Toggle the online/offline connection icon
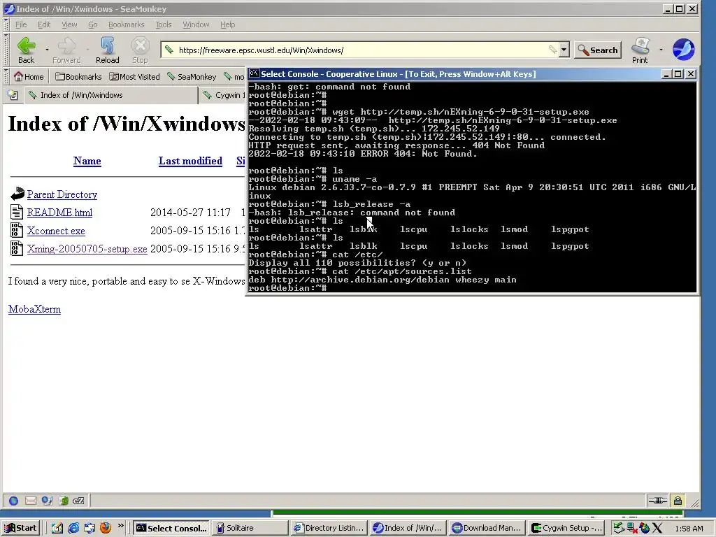 pos(657,501)
